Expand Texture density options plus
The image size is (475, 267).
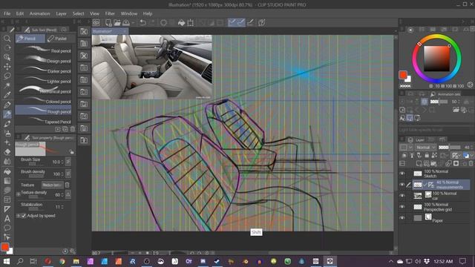pyautogui.click(x=19, y=194)
